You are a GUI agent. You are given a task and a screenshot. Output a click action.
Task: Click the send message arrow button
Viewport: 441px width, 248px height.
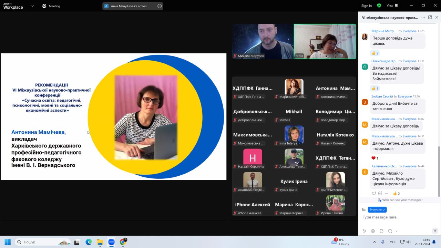(x=435, y=231)
